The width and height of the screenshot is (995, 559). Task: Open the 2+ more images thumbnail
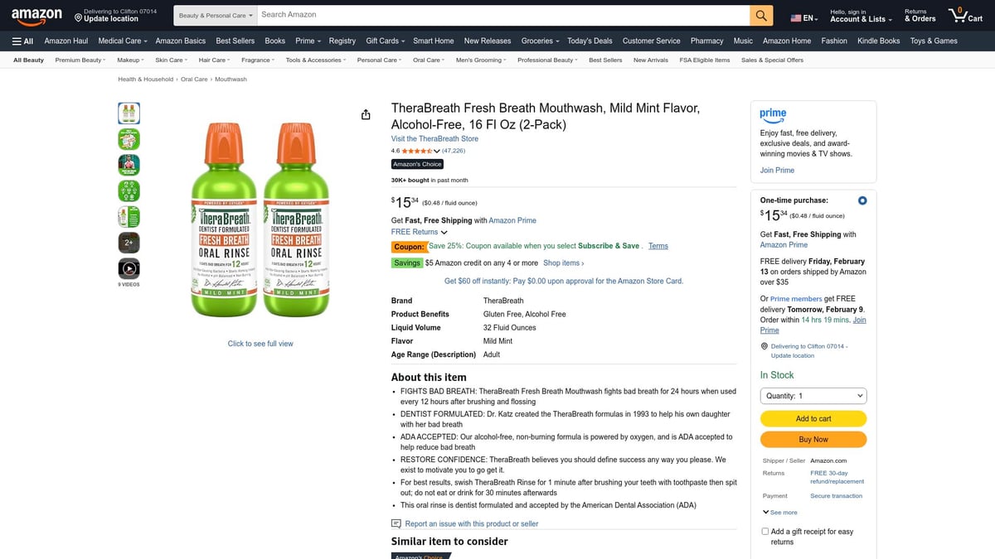[129, 242]
